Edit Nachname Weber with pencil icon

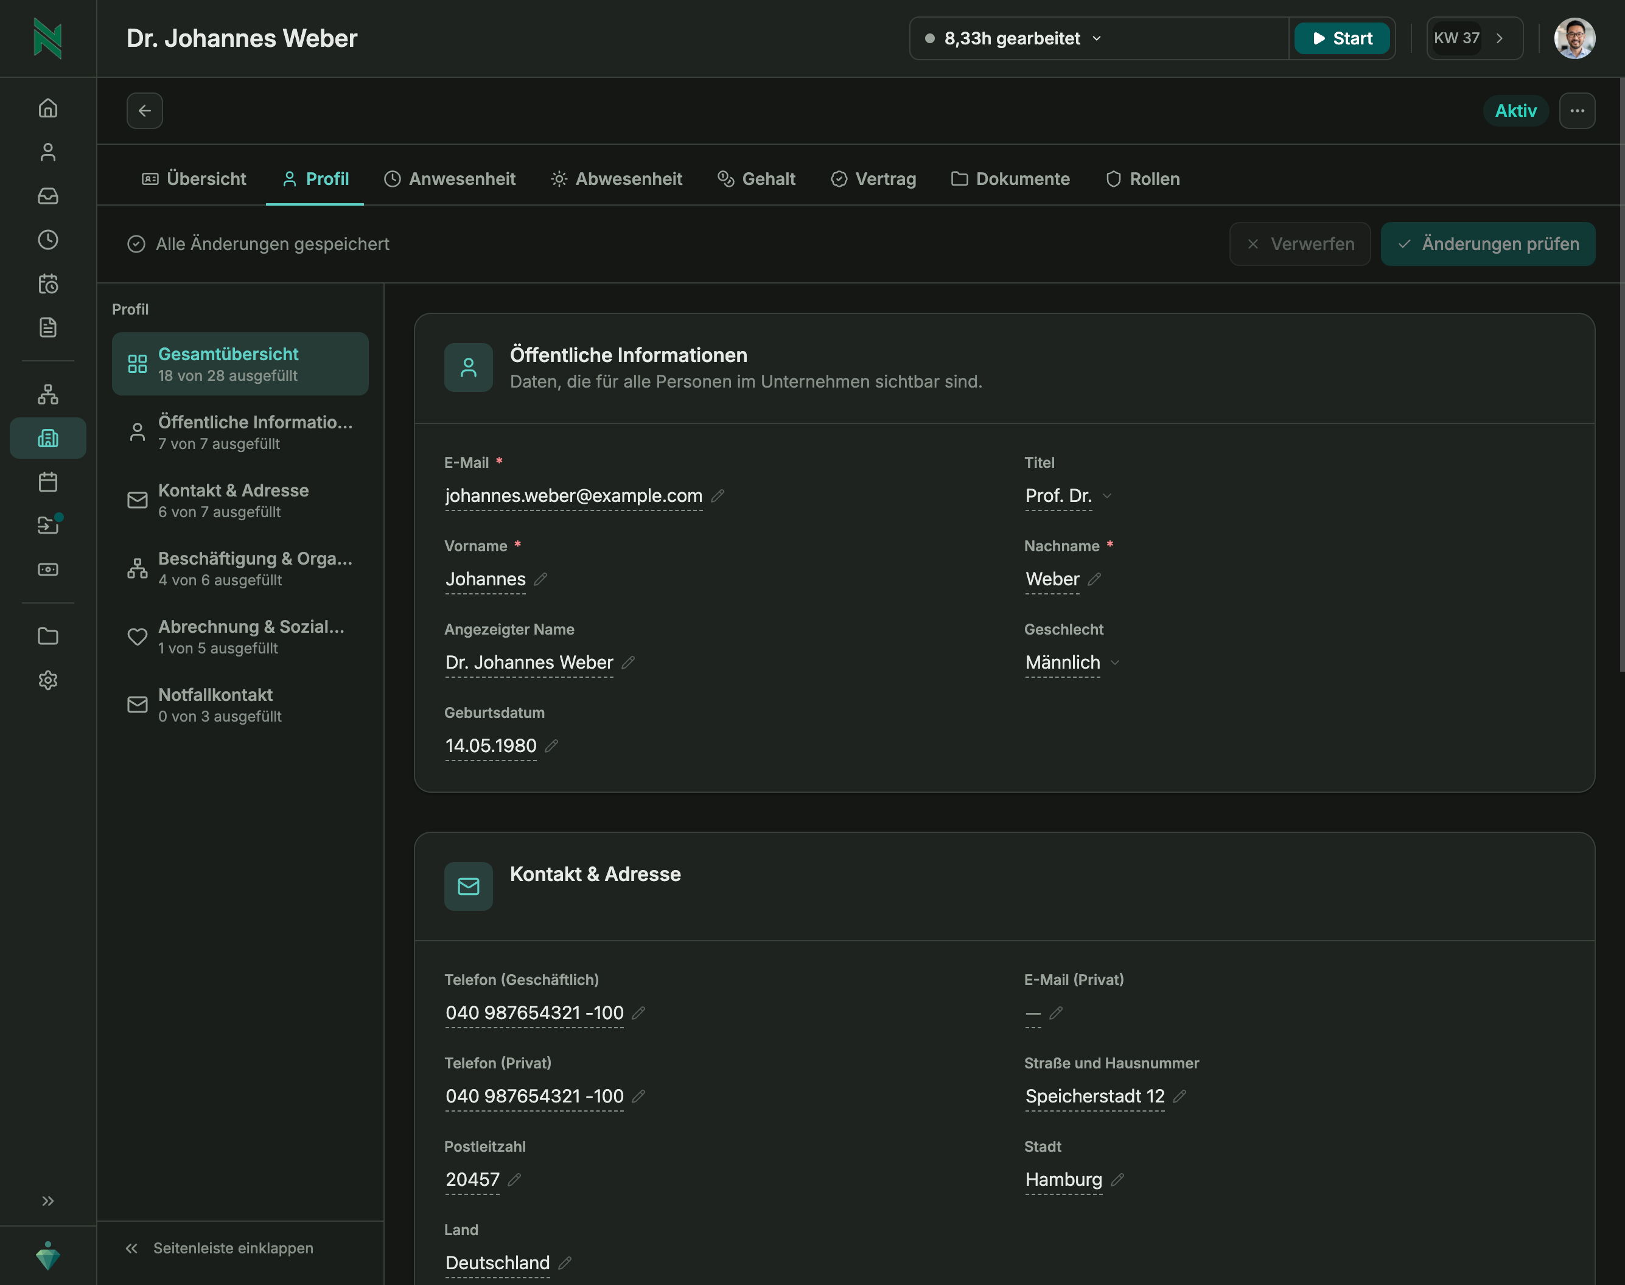coord(1094,579)
